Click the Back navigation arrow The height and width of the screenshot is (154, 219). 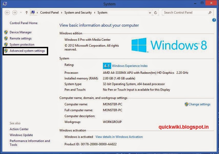click(x=7, y=13)
